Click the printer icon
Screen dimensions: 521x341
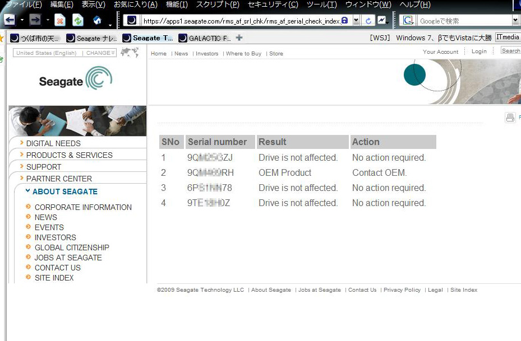[510, 118]
